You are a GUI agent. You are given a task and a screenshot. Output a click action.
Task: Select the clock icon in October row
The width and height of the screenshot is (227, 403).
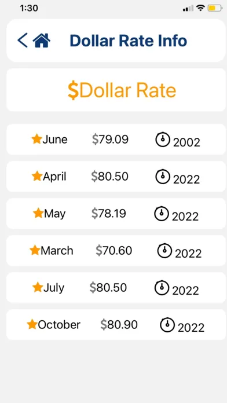tap(167, 325)
